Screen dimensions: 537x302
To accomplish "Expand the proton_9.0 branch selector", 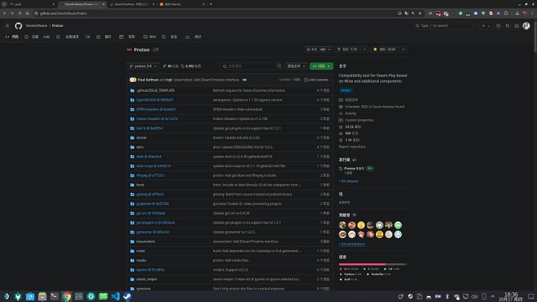I will click(x=144, y=66).
